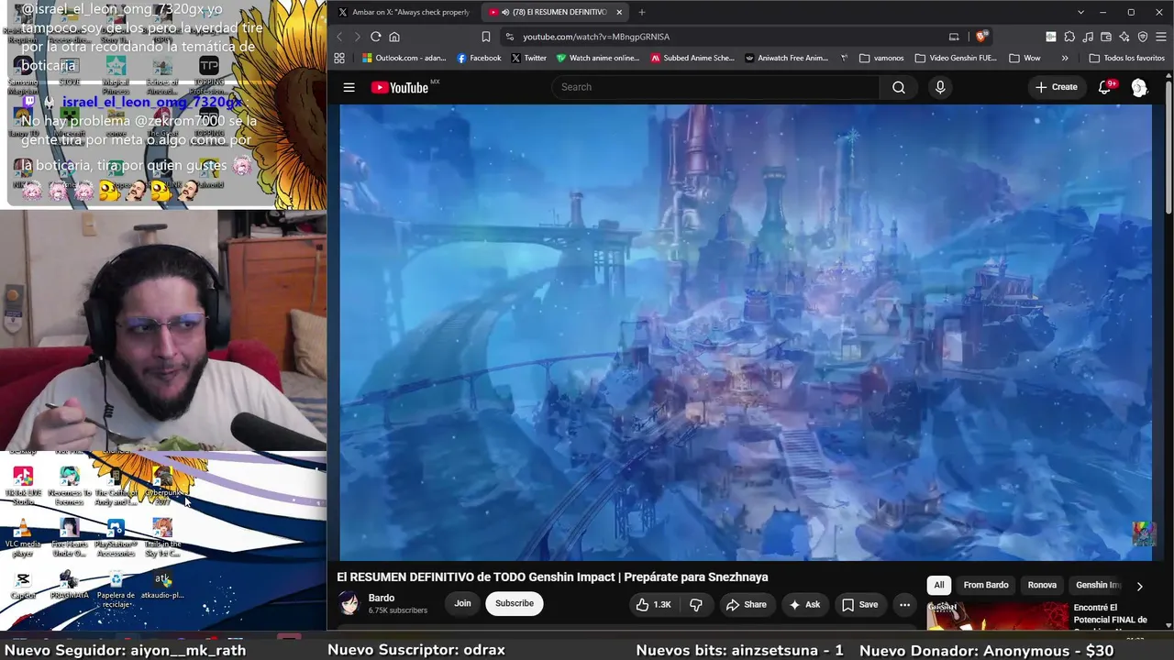Click the Subscribe button
Screen dimensions: 1174x660
[x=515, y=603]
